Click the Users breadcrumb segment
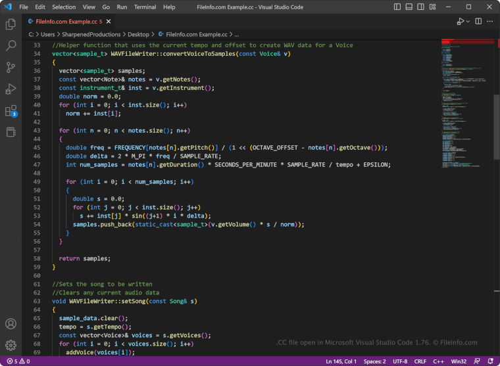The height and width of the screenshot is (366, 500). tap(48, 34)
